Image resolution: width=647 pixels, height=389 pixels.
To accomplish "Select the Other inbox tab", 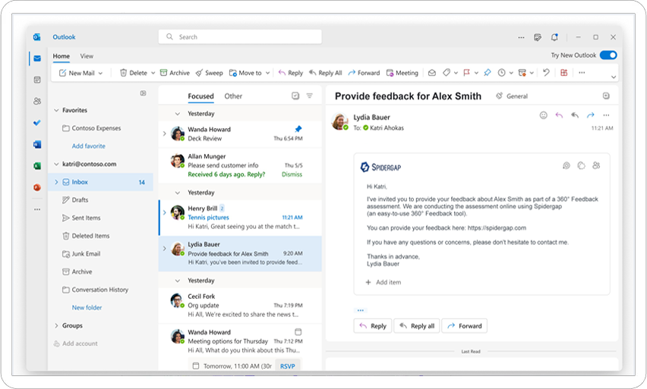I will coord(233,96).
